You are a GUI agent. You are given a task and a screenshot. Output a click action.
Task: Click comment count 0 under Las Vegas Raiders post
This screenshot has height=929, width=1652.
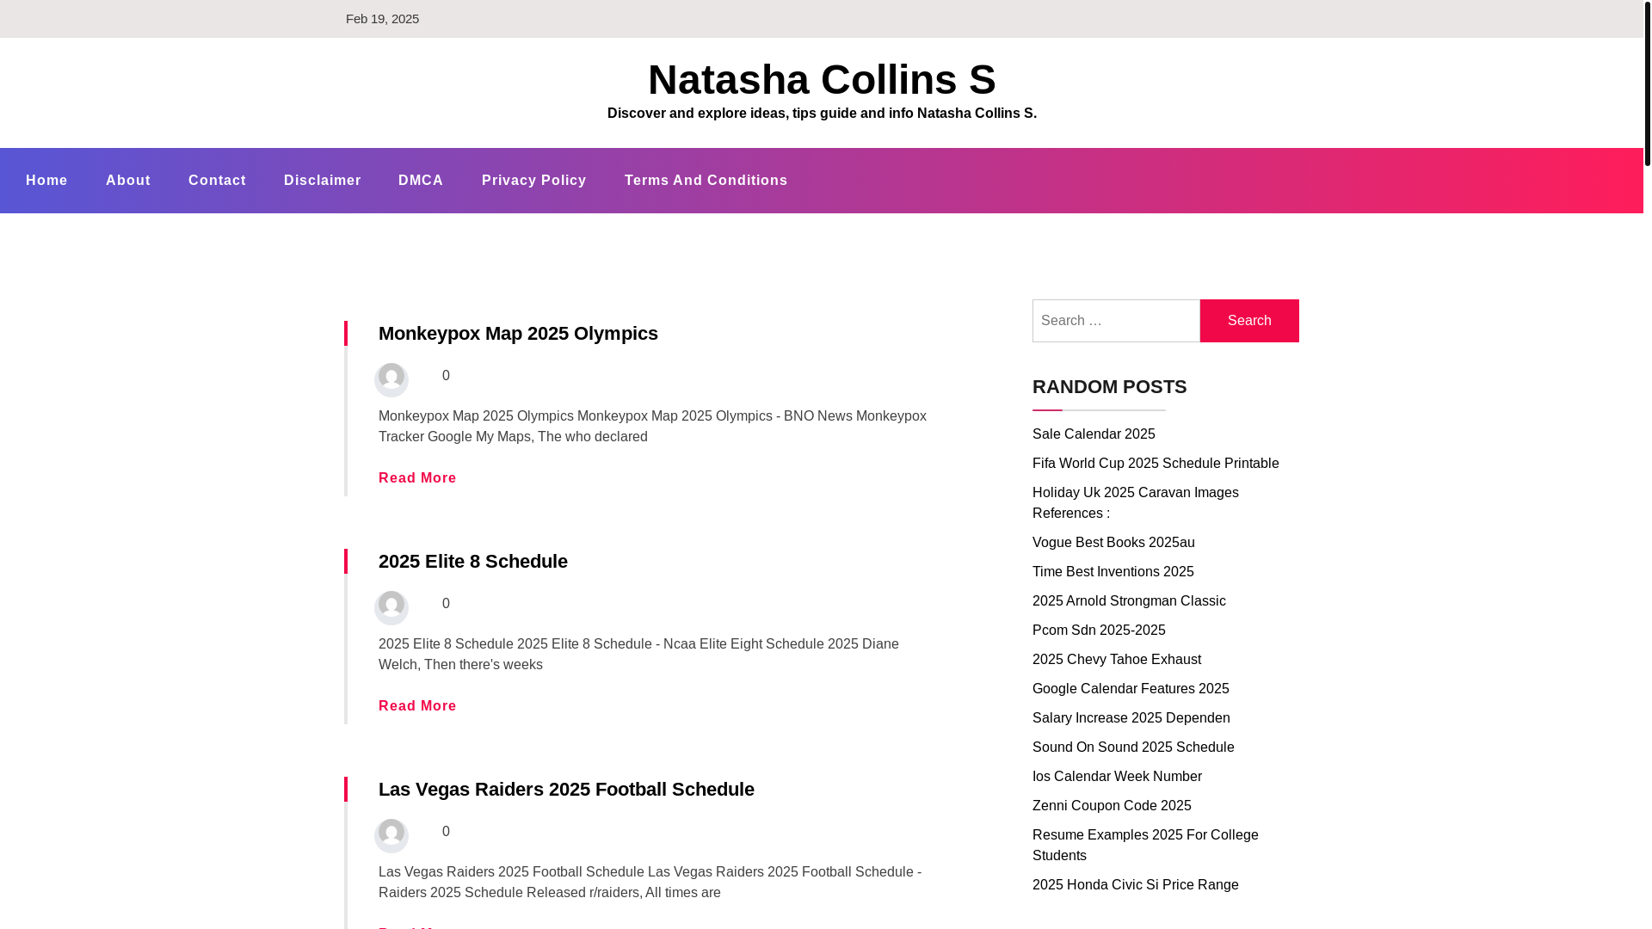click(x=446, y=832)
